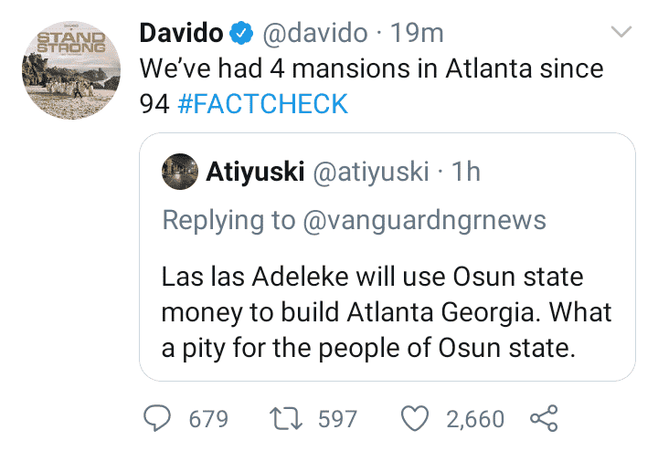Click the Atiyuski display name
This screenshot has width=658, height=451.
coord(255,171)
